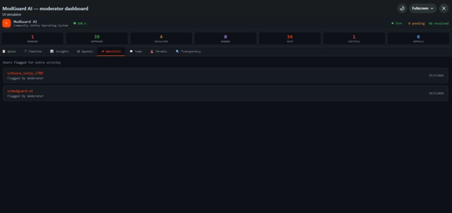Open user u/modguard-ai
The width and height of the screenshot is (452, 213).
(20, 91)
